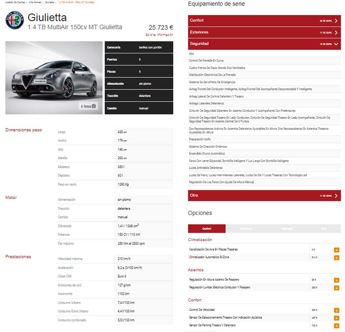Viewport: 345px width, 332px height.
Task: Click the 25.723 € price
Action: (x=161, y=28)
